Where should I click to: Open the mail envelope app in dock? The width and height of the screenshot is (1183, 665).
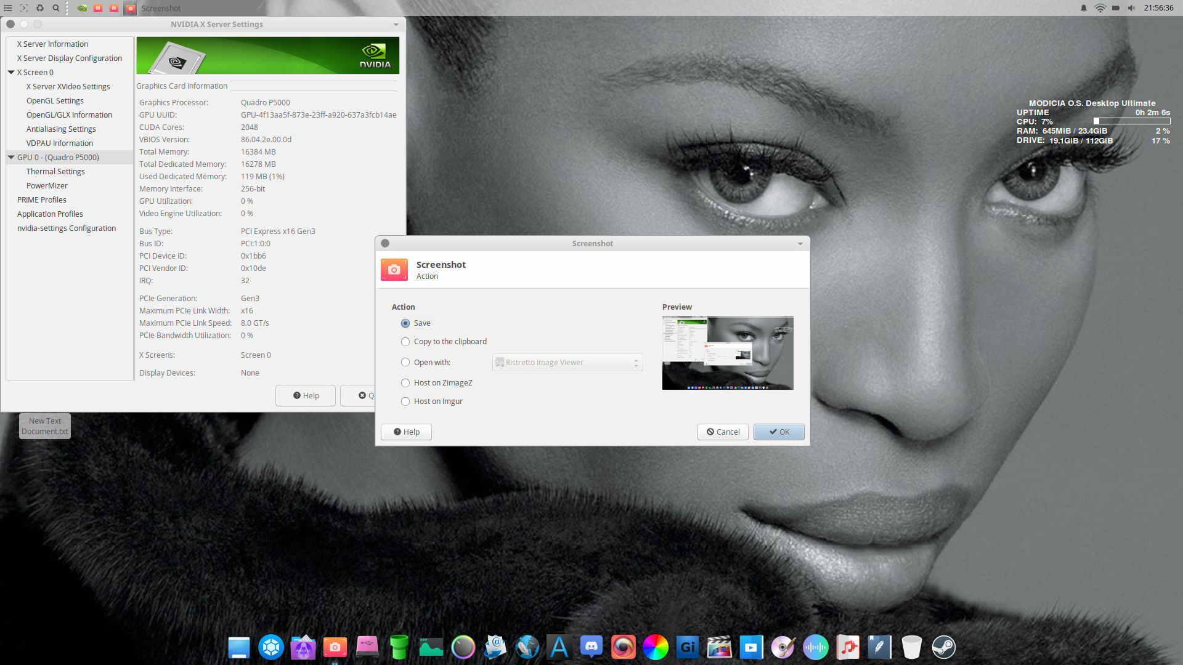point(495,647)
